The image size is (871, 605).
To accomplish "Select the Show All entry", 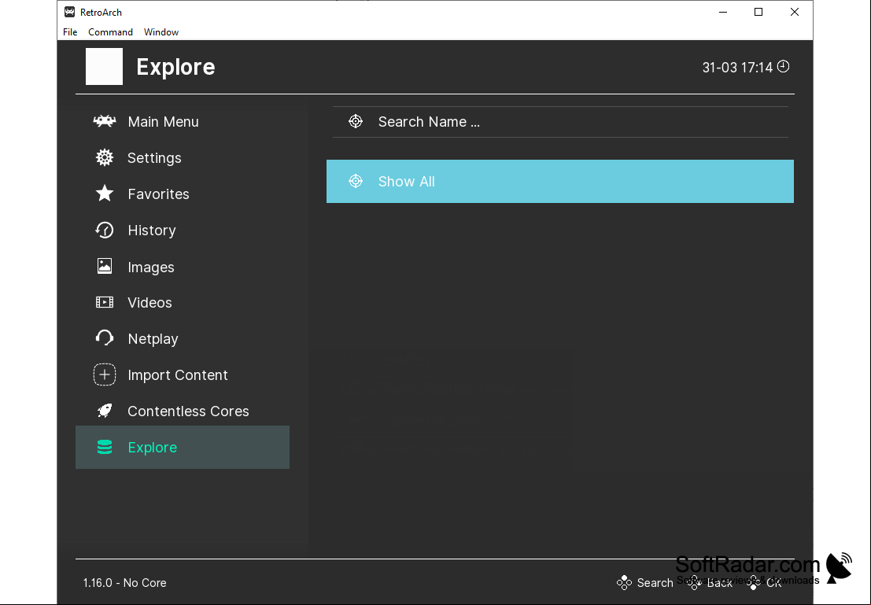I will 560,182.
